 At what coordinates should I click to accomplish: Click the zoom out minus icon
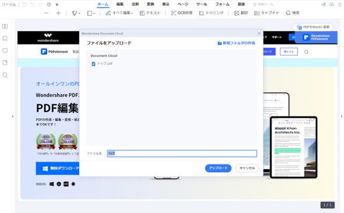click(46, 13)
